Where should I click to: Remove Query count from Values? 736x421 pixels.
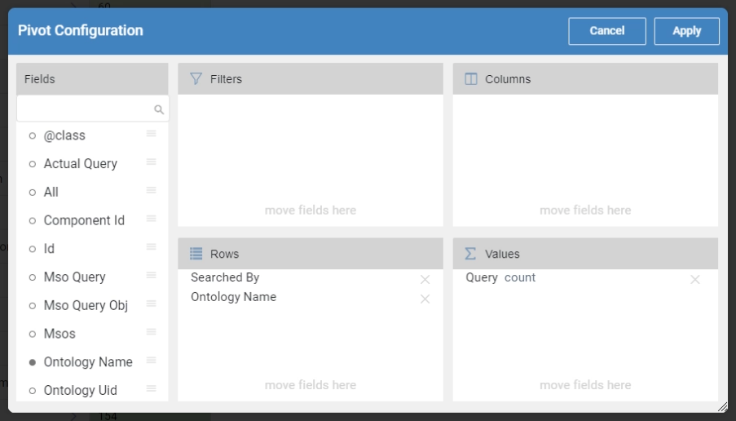tap(695, 279)
